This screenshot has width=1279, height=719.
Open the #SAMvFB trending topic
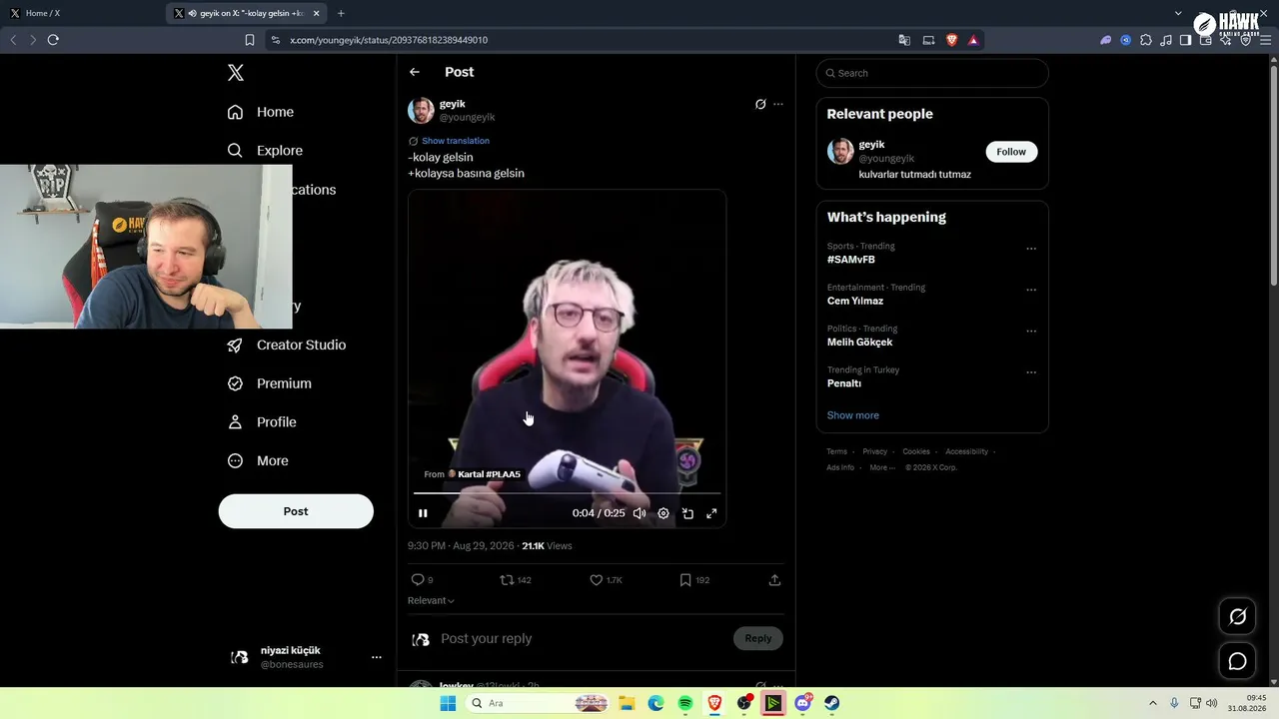point(851,260)
